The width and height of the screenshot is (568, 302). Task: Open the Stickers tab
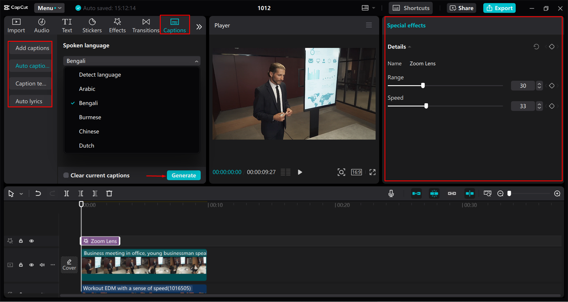(x=92, y=26)
